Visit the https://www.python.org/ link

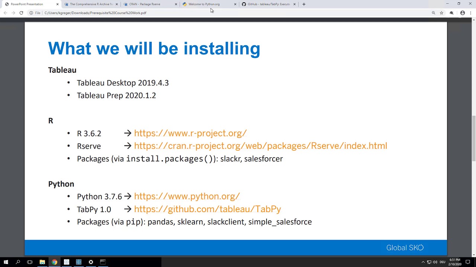pos(187,196)
